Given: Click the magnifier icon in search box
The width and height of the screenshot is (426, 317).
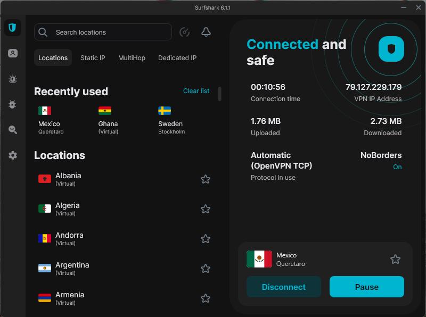Looking at the screenshot, I should point(43,32).
